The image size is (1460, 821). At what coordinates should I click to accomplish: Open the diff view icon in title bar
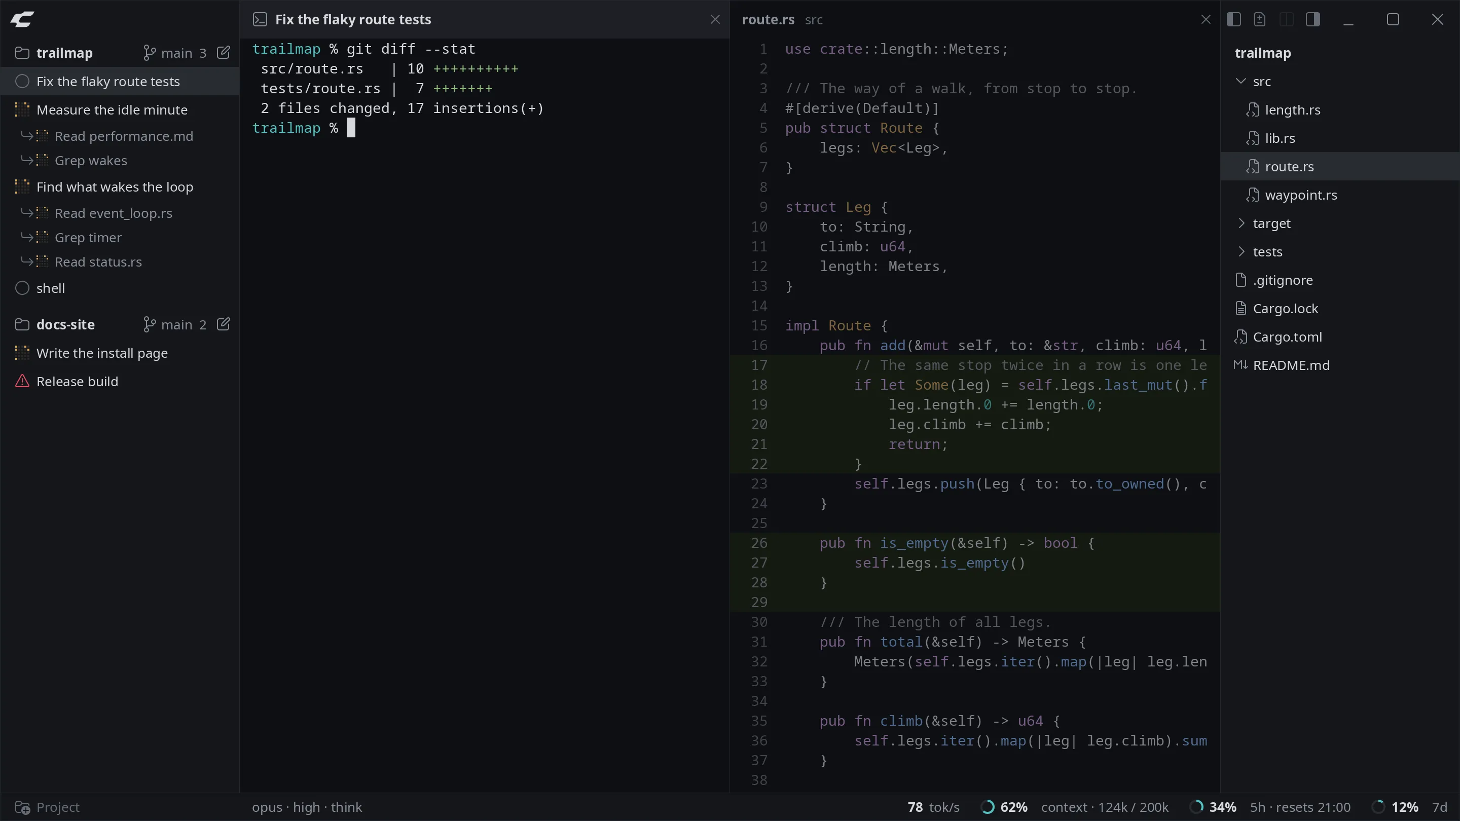[1259, 19]
